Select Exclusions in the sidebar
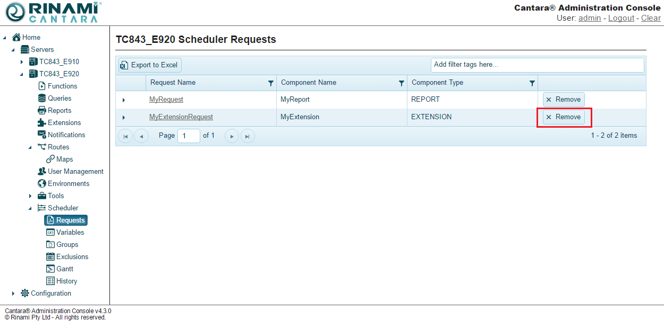This screenshot has width=664, height=328. pos(72,257)
